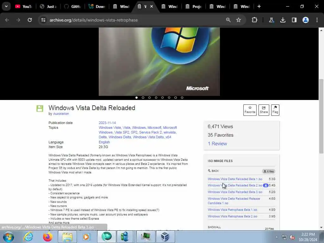Click the '6 files' download badge
Image resolution: width=324 pixels, height=243 pixels.
[269, 171]
